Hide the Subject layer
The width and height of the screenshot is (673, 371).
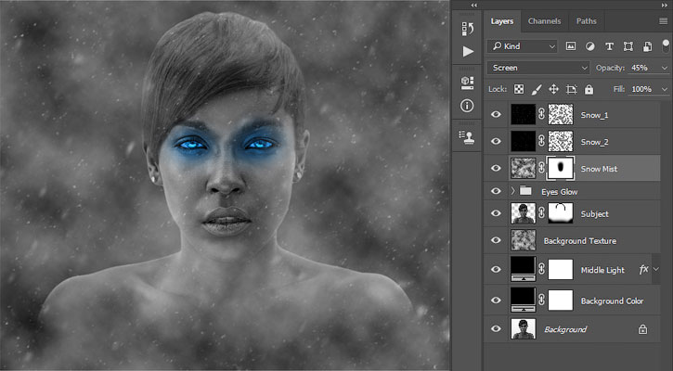click(496, 213)
